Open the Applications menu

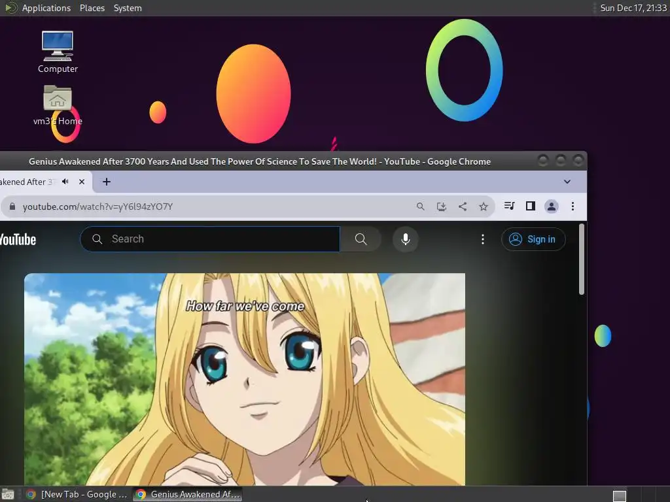pos(46,8)
